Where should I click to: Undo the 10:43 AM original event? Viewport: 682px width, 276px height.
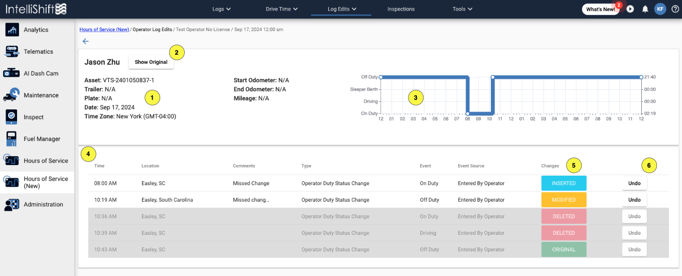634,249
